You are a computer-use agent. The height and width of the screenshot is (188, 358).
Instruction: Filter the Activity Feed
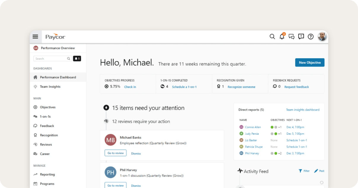tap(304, 171)
